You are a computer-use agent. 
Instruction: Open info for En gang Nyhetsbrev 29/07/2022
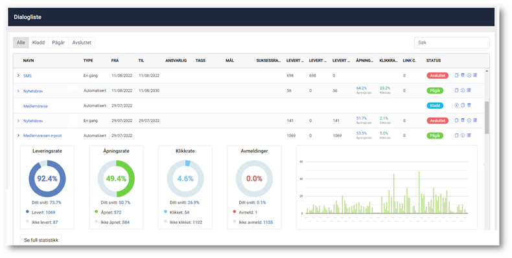[469, 120]
